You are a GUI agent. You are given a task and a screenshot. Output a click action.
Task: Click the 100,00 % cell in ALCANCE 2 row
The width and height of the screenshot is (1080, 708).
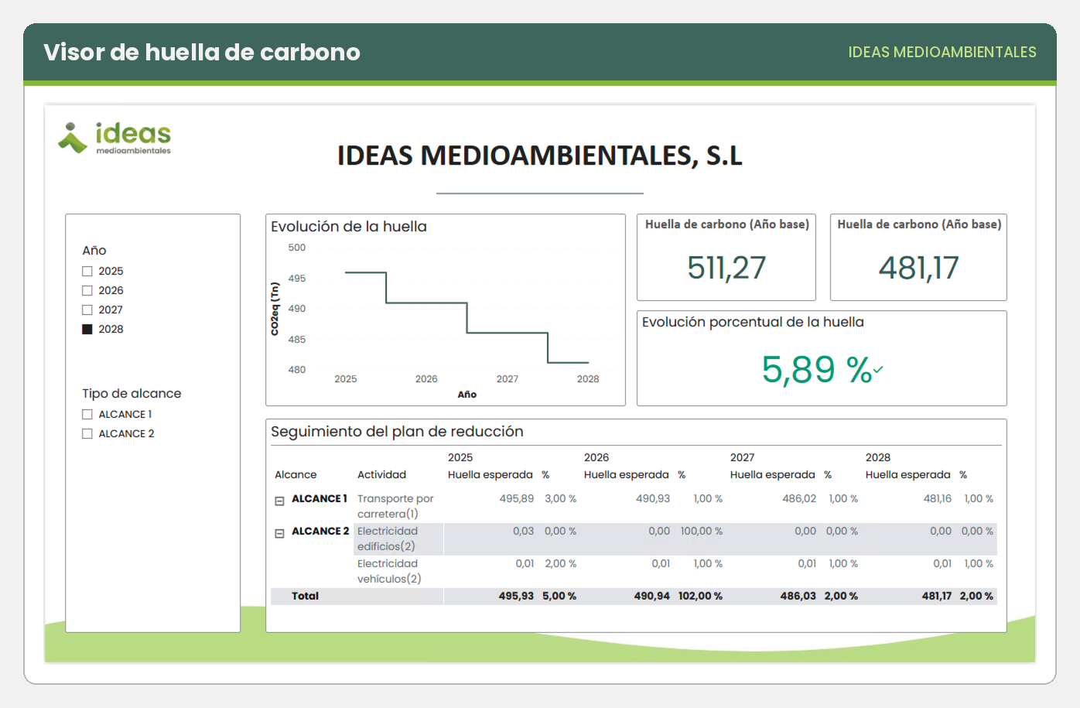(x=702, y=531)
